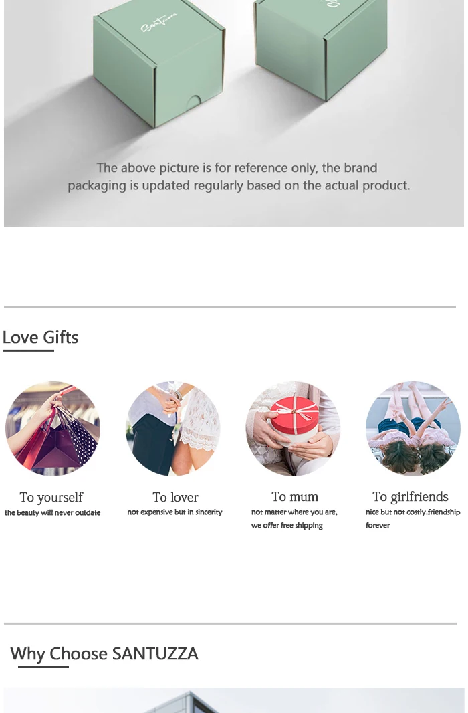Click 'the beauty will never outdate' text
This screenshot has height=713, width=468.
tap(53, 512)
